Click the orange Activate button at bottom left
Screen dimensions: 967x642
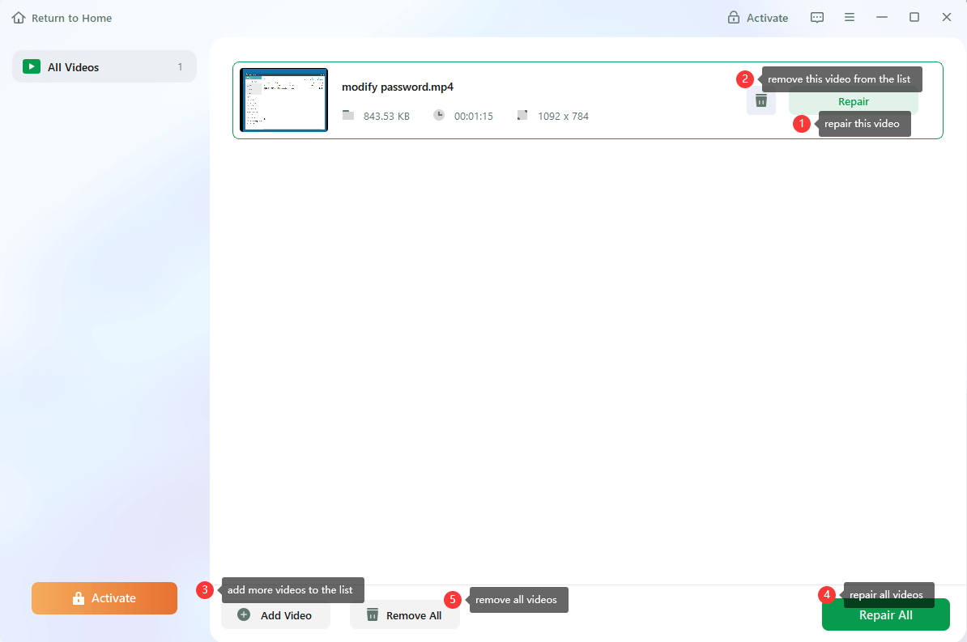point(104,598)
